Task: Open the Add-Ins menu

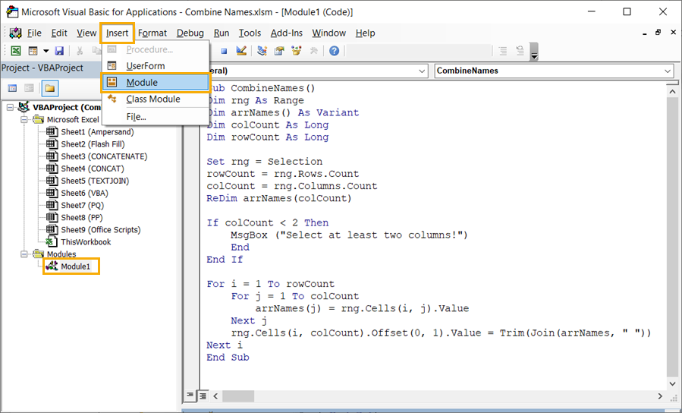Action: (286, 33)
